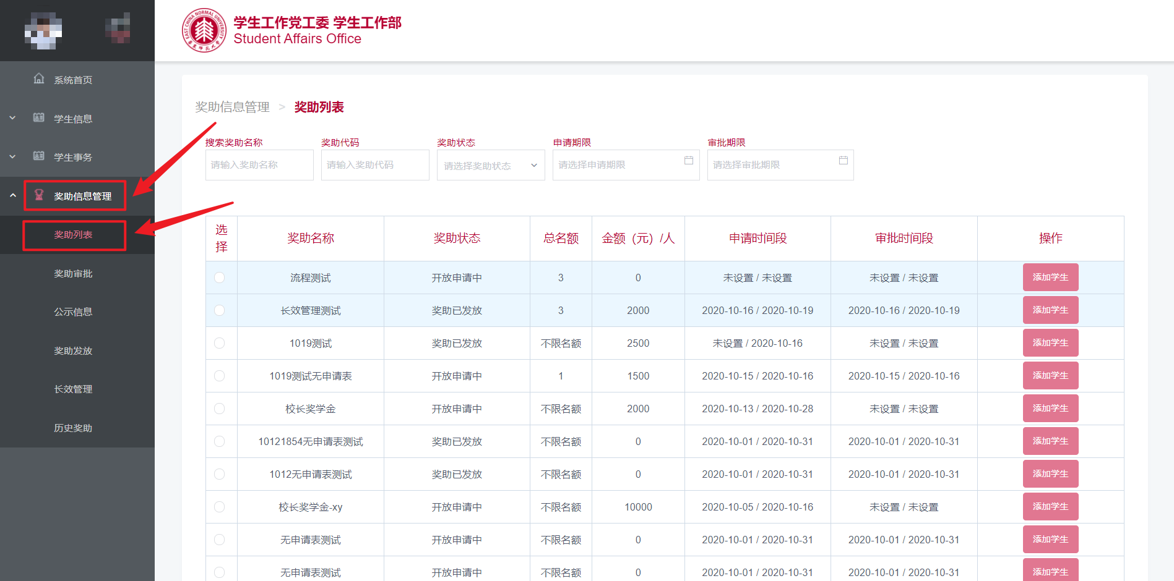
Task: Open the 奖助状态 dropdown
Action: click(x=490, y=166)
